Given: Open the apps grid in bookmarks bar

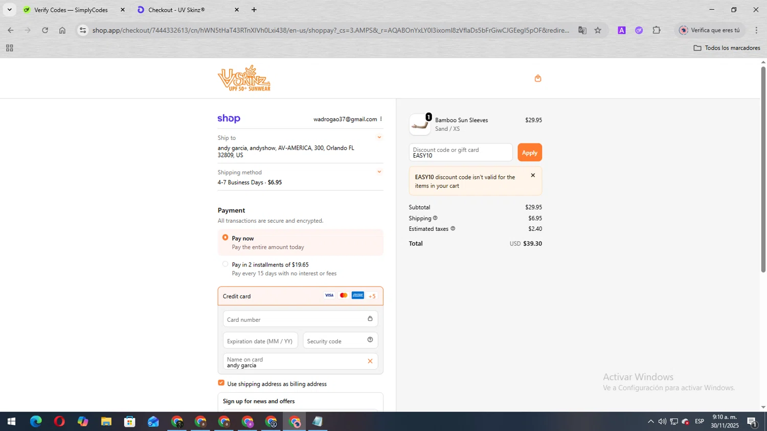Looking at the screenshot, I should 9,48.
